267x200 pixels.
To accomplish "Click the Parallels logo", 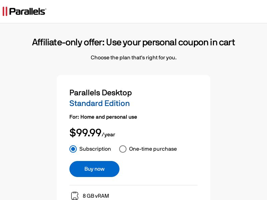I will (24, 11).
